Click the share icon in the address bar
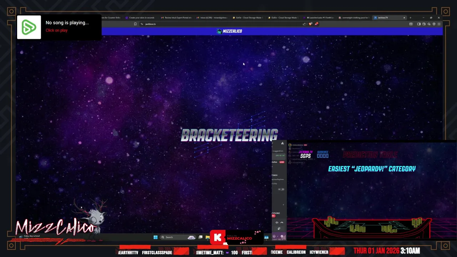 304,24
